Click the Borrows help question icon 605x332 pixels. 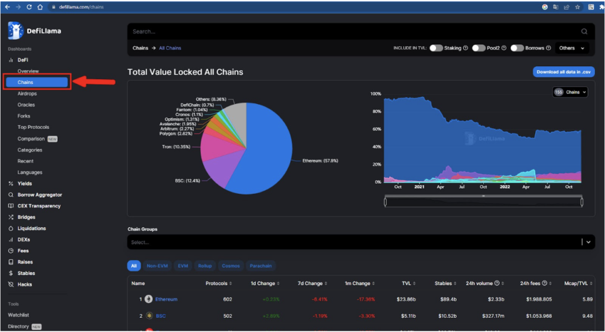548,48
